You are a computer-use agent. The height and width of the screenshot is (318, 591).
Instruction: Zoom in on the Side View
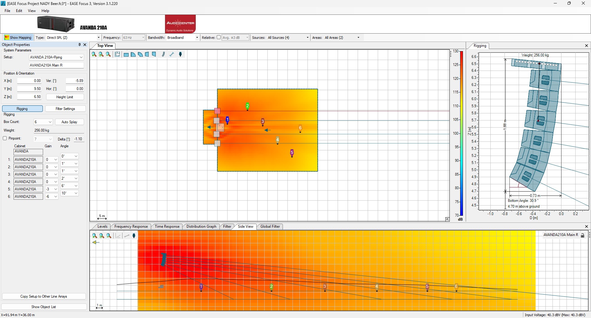click(94, 236)
